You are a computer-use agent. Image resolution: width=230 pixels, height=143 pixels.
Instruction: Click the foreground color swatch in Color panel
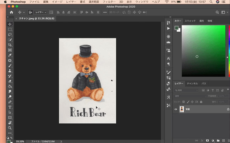176,28
